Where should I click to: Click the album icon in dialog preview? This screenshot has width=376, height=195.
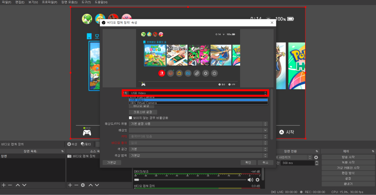point(188,73)
